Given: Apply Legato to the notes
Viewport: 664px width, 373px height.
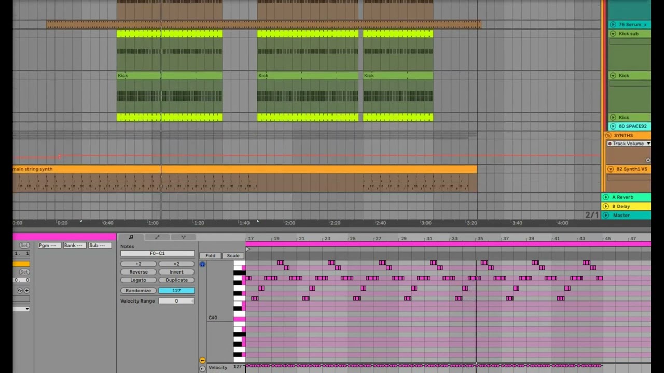Looking at the screenshot, I should pos(139,280).
